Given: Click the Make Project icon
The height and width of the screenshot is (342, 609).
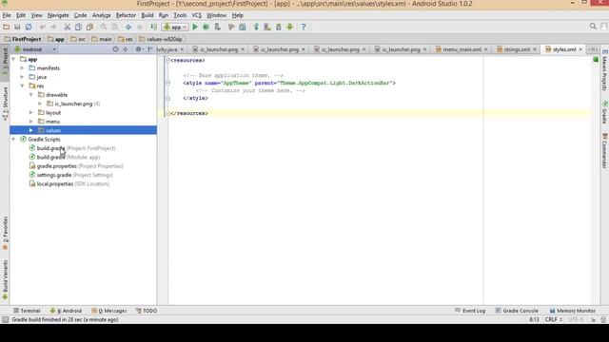Looking at the screenshot, I should click(x=154, y=27).
